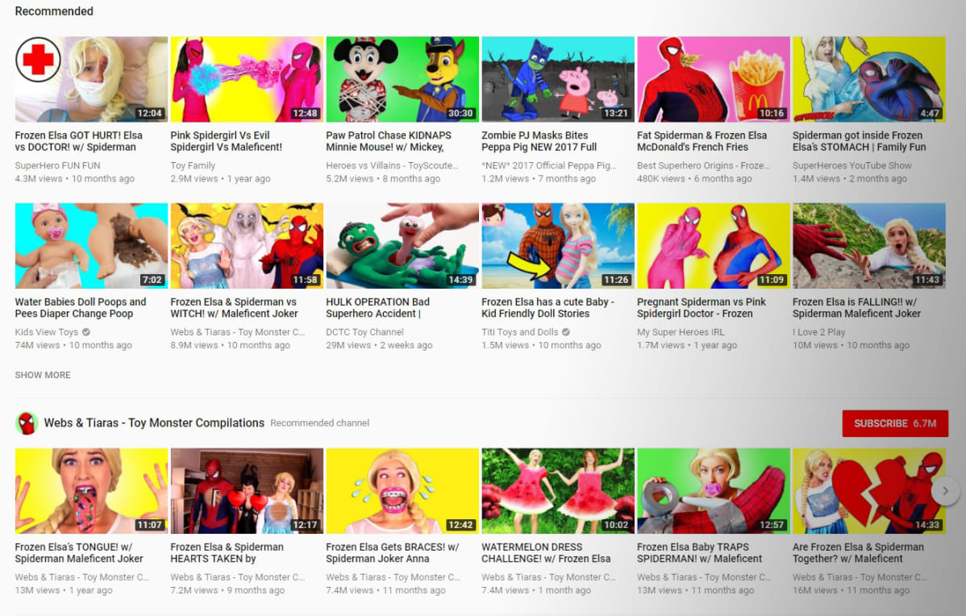
Task: Click the 14:33 duration badge
Action: [x=927, y=525]
